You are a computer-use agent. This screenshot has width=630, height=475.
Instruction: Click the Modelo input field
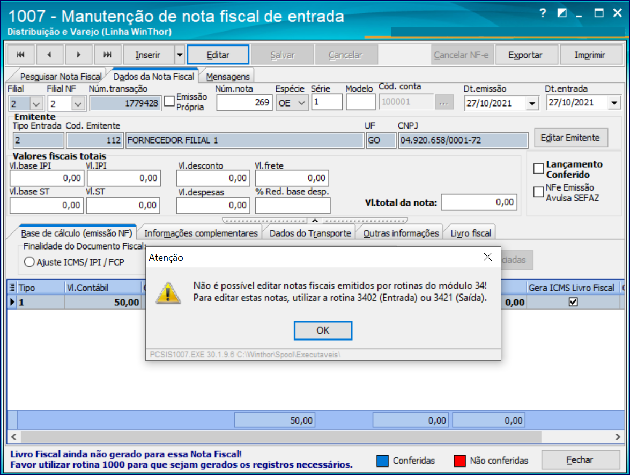(x=360, y=102)
